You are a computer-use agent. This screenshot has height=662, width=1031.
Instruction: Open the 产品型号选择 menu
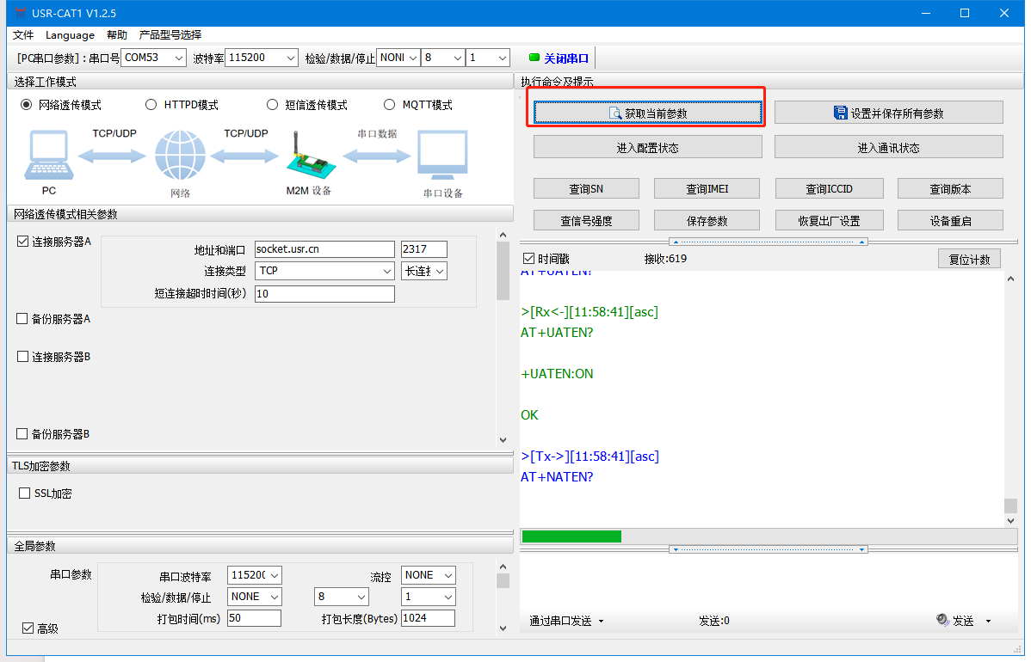pyautogui.click(x=170, y=34)
